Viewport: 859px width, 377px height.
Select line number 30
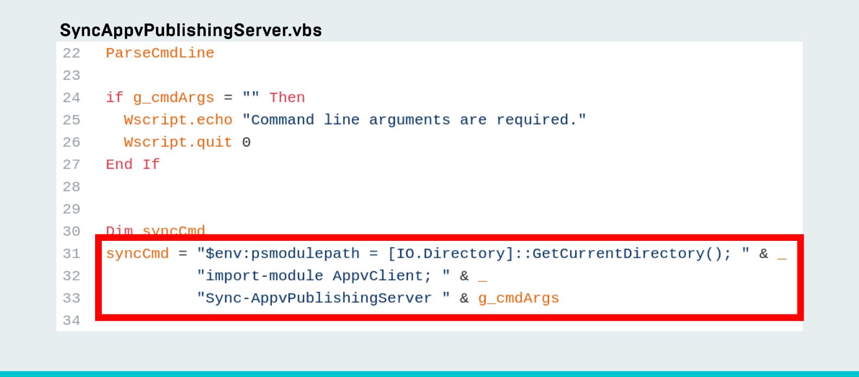(x=71, y=231)
